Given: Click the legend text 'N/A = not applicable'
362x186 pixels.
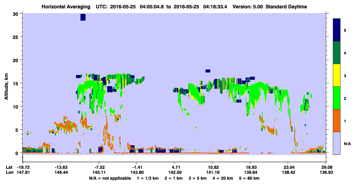Looking at the screenshot, I should 110,178.
